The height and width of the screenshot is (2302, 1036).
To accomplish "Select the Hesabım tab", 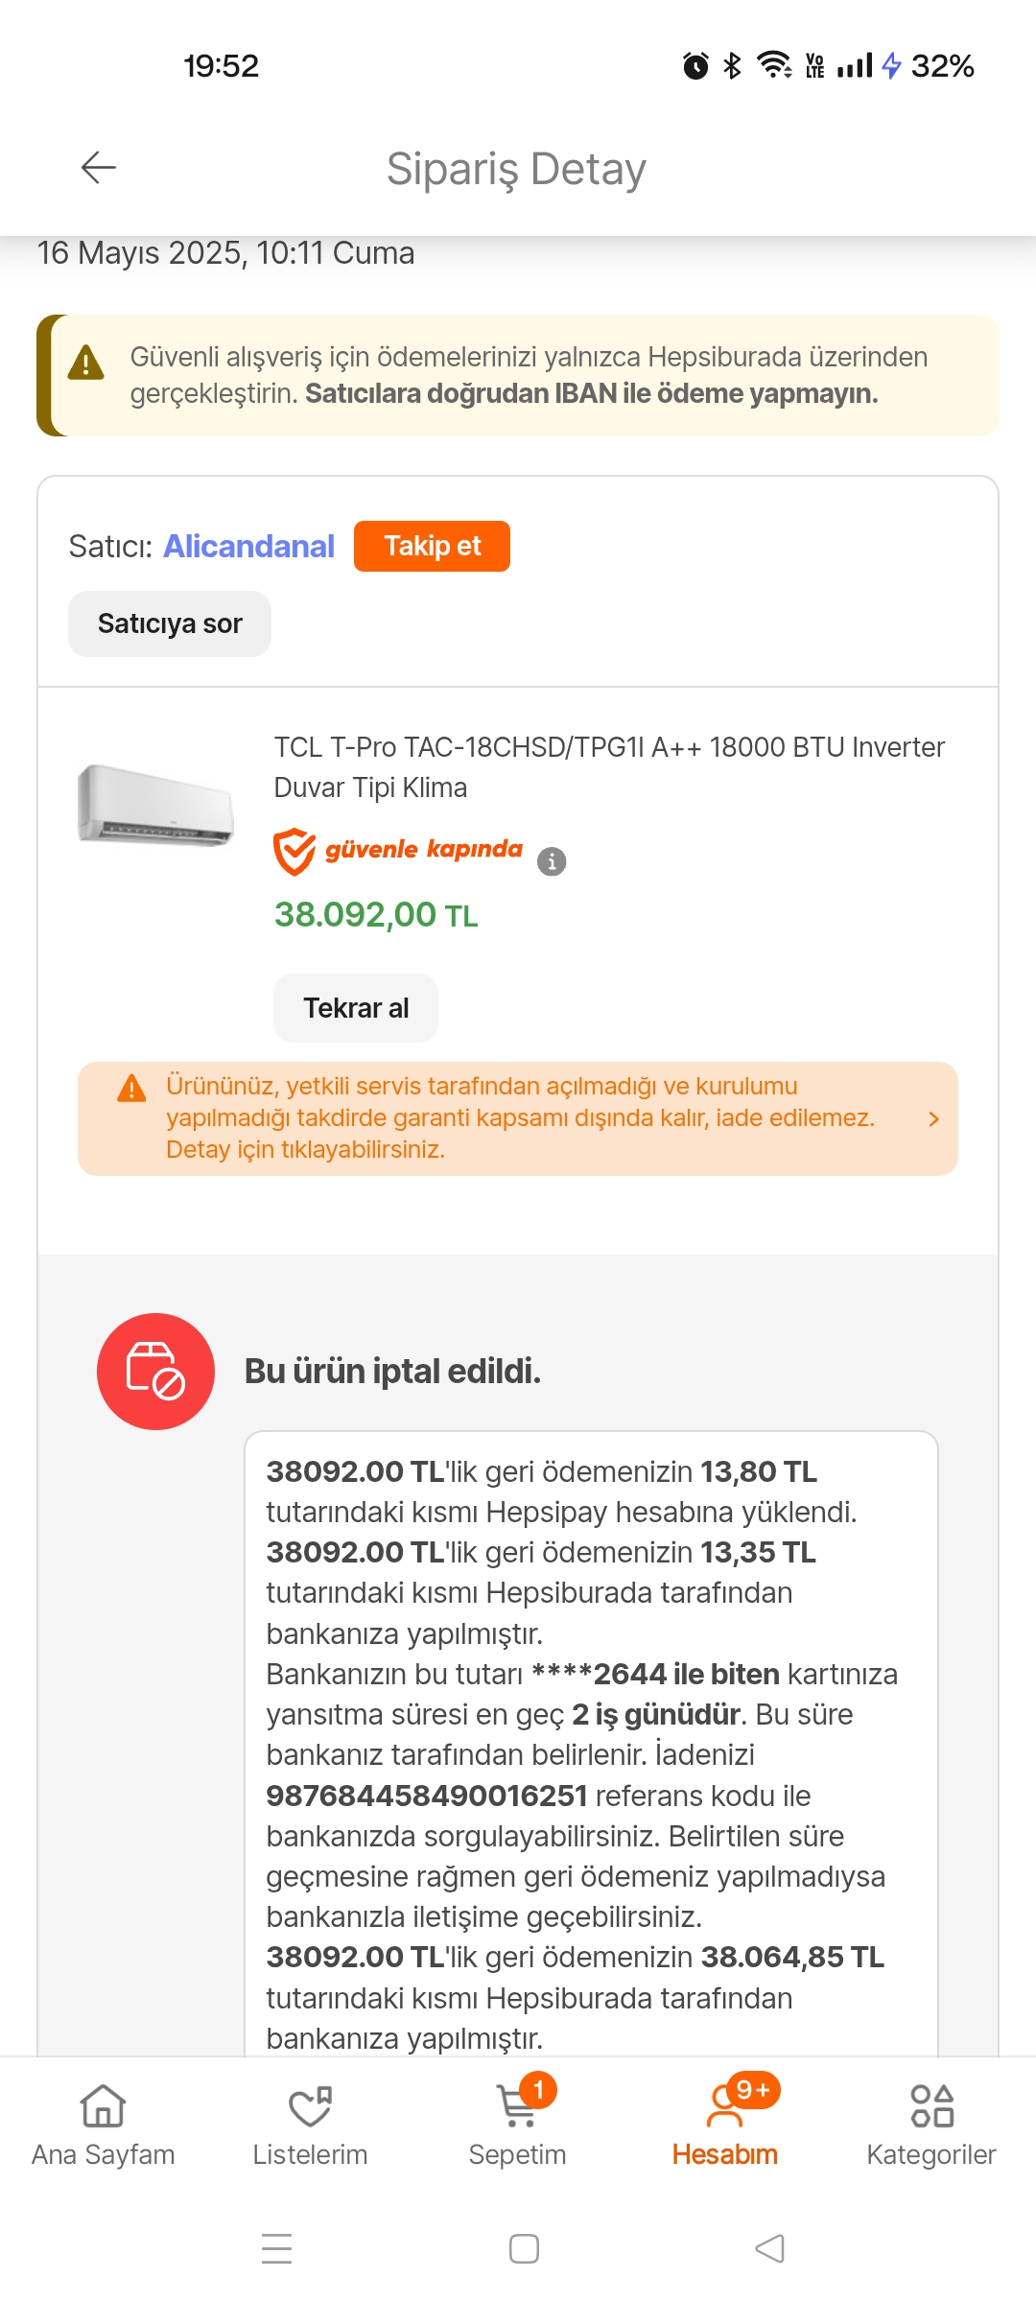I will [x=725, y=2125].
